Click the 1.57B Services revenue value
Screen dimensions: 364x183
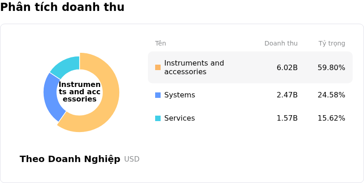(x=287, y=118)
